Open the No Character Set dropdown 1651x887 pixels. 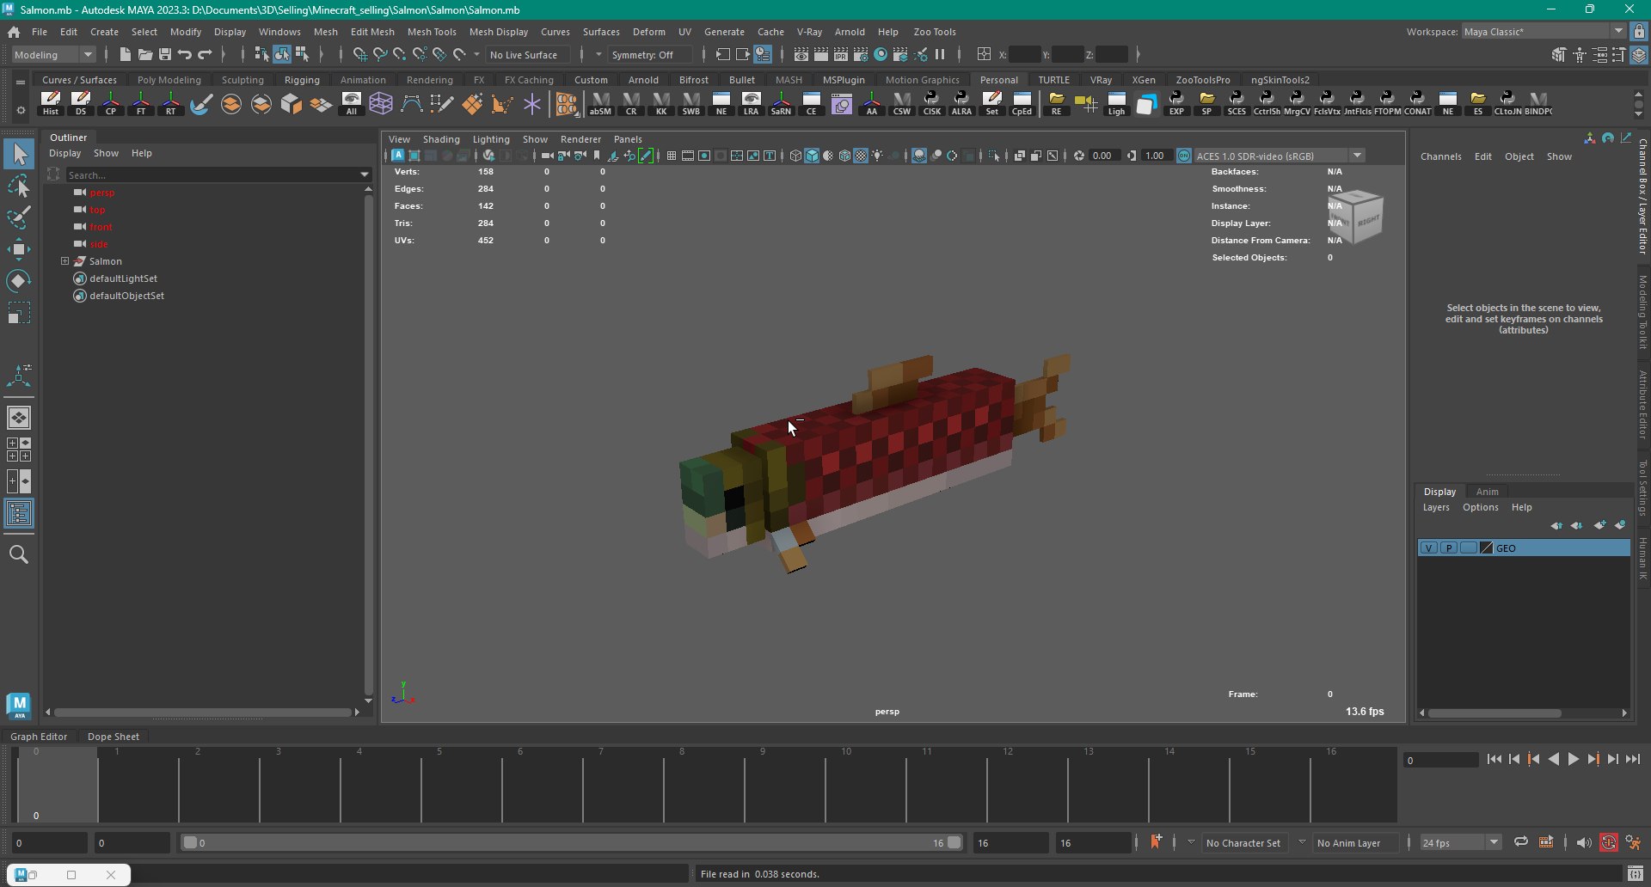(1243, 842)
